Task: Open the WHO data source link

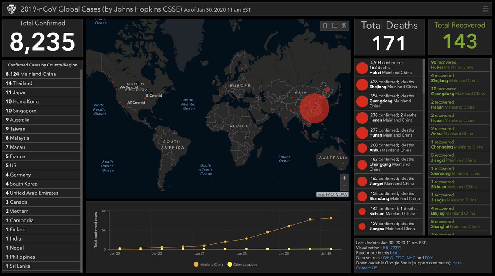Action: coord(388,258)
